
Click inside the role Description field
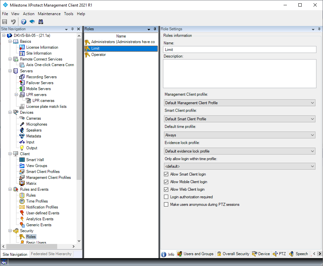(240, 73)
